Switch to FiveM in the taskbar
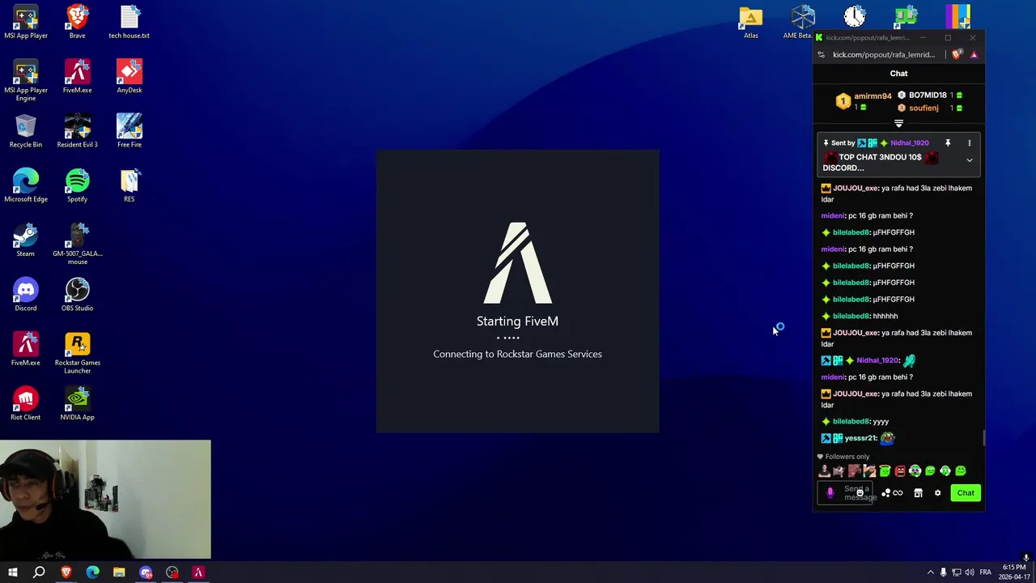The width and height of the screenshot is (1036, 583). 198,572
